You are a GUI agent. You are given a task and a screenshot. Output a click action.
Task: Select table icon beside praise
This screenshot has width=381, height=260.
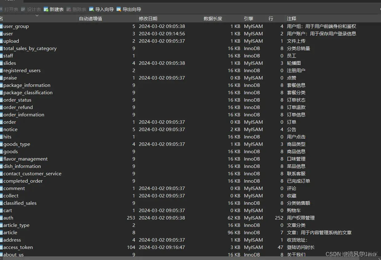(1, 78)
